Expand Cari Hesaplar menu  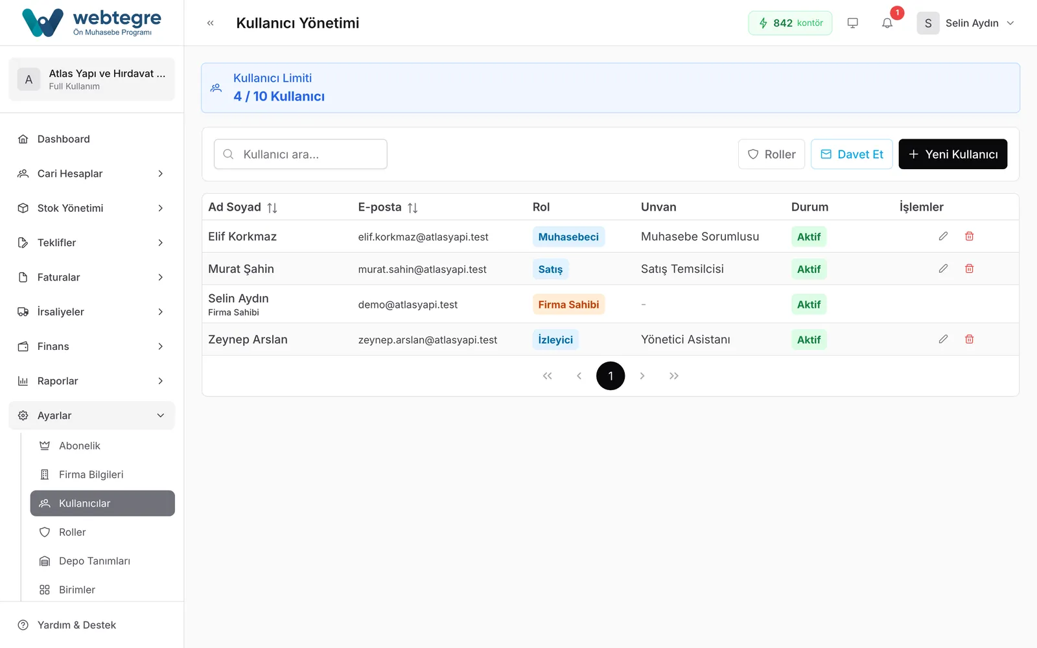pos(92,174)
